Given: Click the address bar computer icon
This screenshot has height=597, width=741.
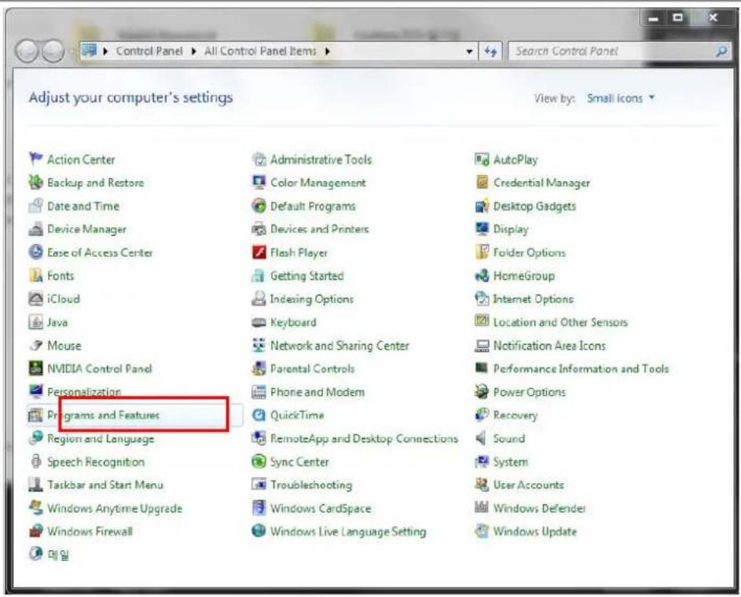Looking at the screenshot, I should 89,50.
